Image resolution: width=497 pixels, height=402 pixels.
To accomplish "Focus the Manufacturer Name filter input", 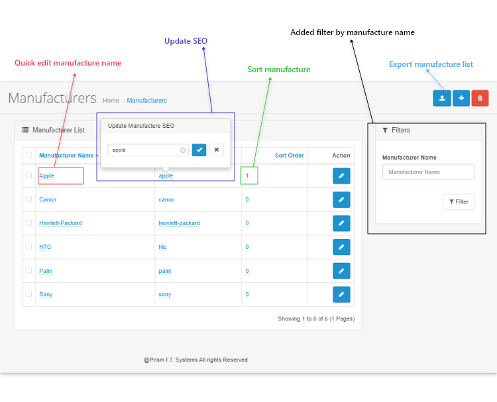I will pos(428,172).
